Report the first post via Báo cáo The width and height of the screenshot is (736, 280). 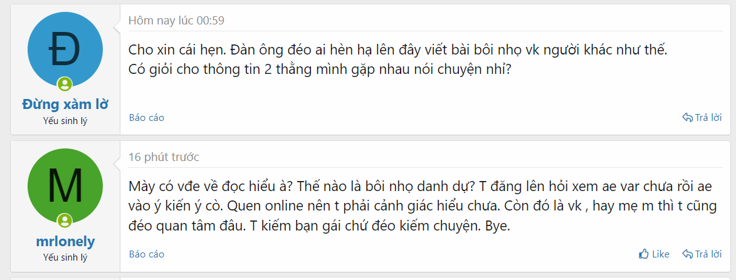147,118
